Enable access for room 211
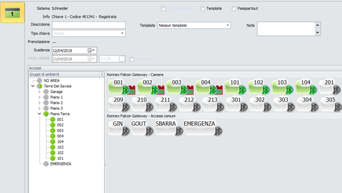Screen dimensions: 342x193 (166, 104)
